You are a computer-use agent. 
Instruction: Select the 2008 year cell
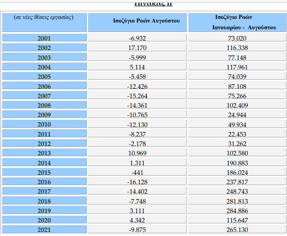44,105
